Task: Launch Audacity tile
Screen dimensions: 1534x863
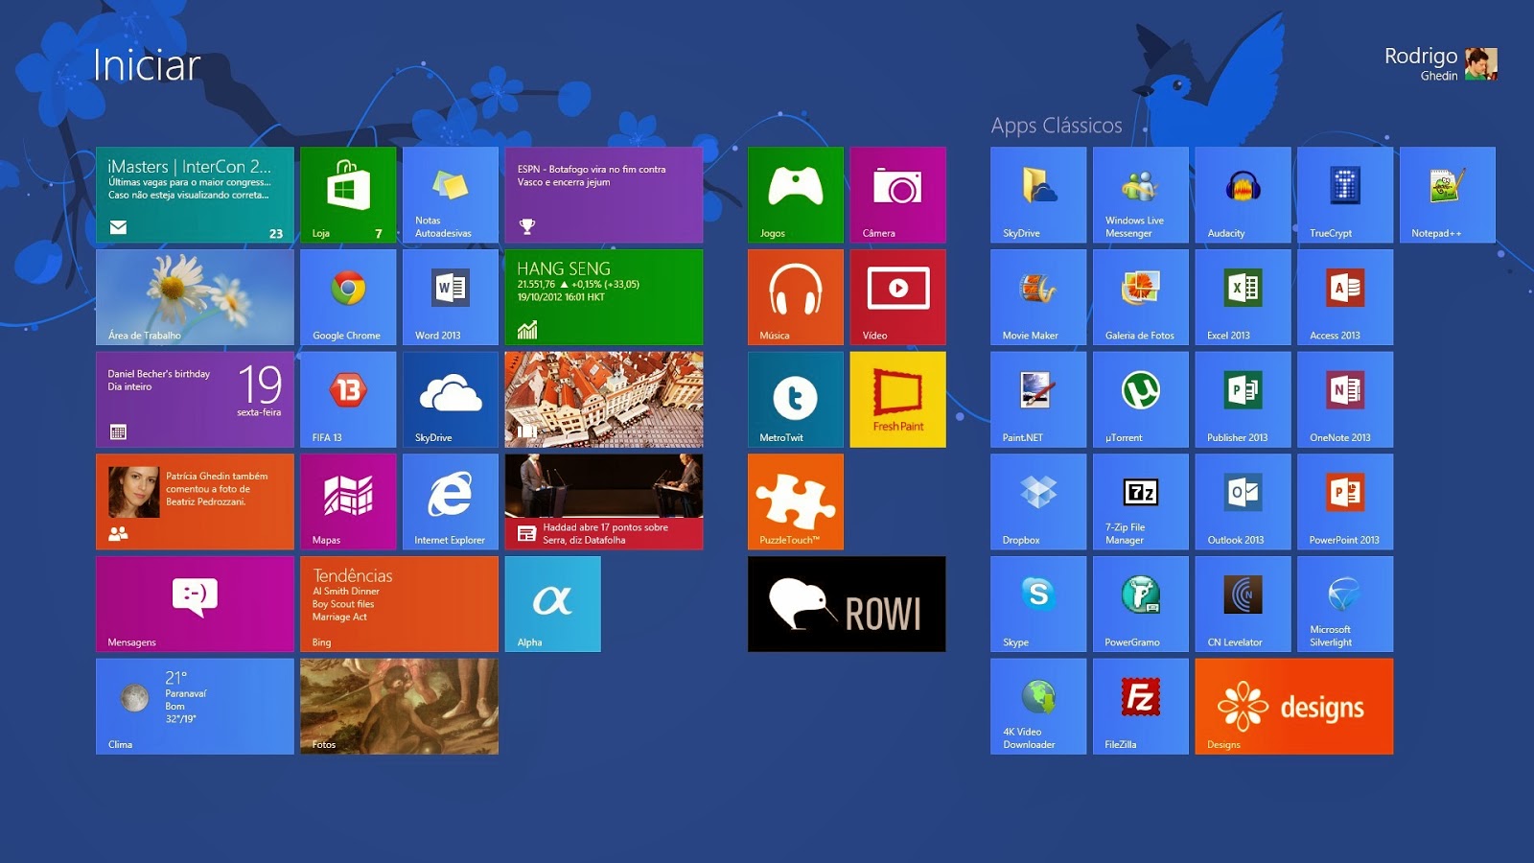Action: click(1243, 195)
